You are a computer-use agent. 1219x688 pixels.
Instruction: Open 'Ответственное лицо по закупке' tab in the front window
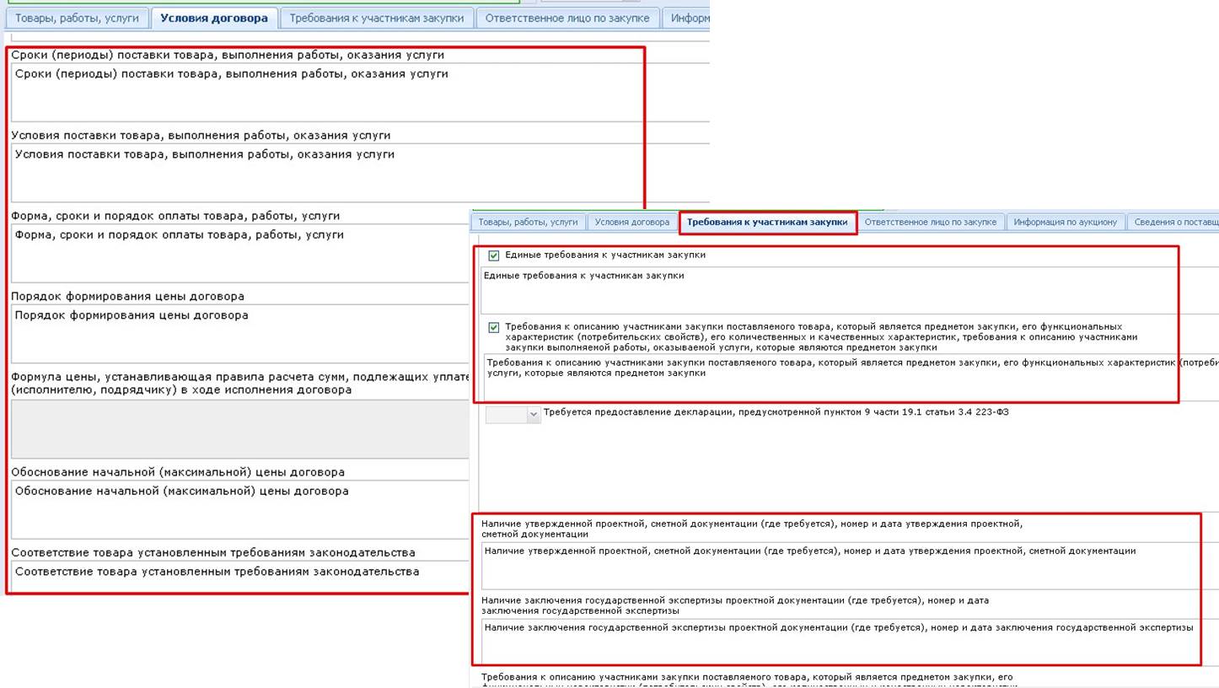tap(931, 222)
